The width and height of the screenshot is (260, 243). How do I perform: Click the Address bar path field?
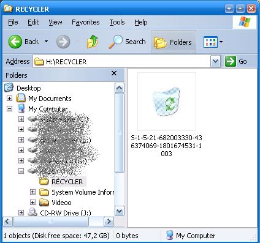(122, 61)
